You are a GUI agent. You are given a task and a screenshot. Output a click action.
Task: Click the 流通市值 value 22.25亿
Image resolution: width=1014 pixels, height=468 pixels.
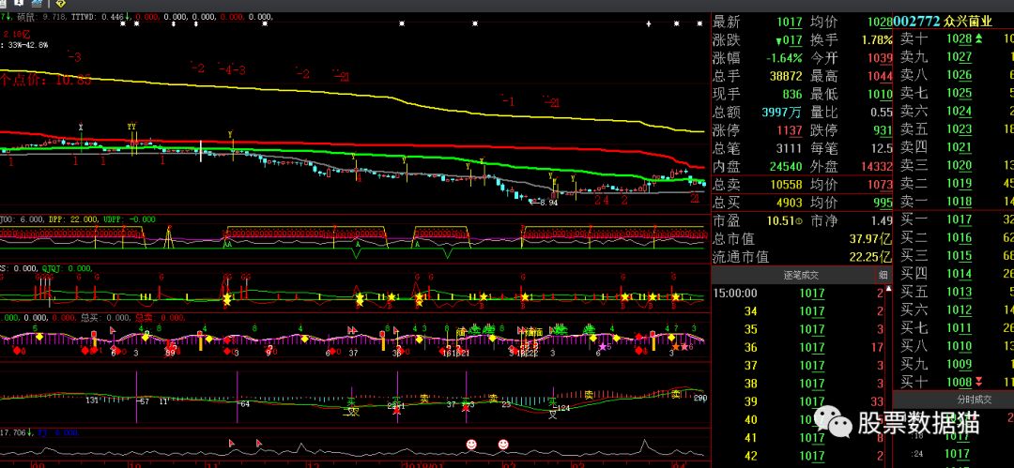click(869, 257)
